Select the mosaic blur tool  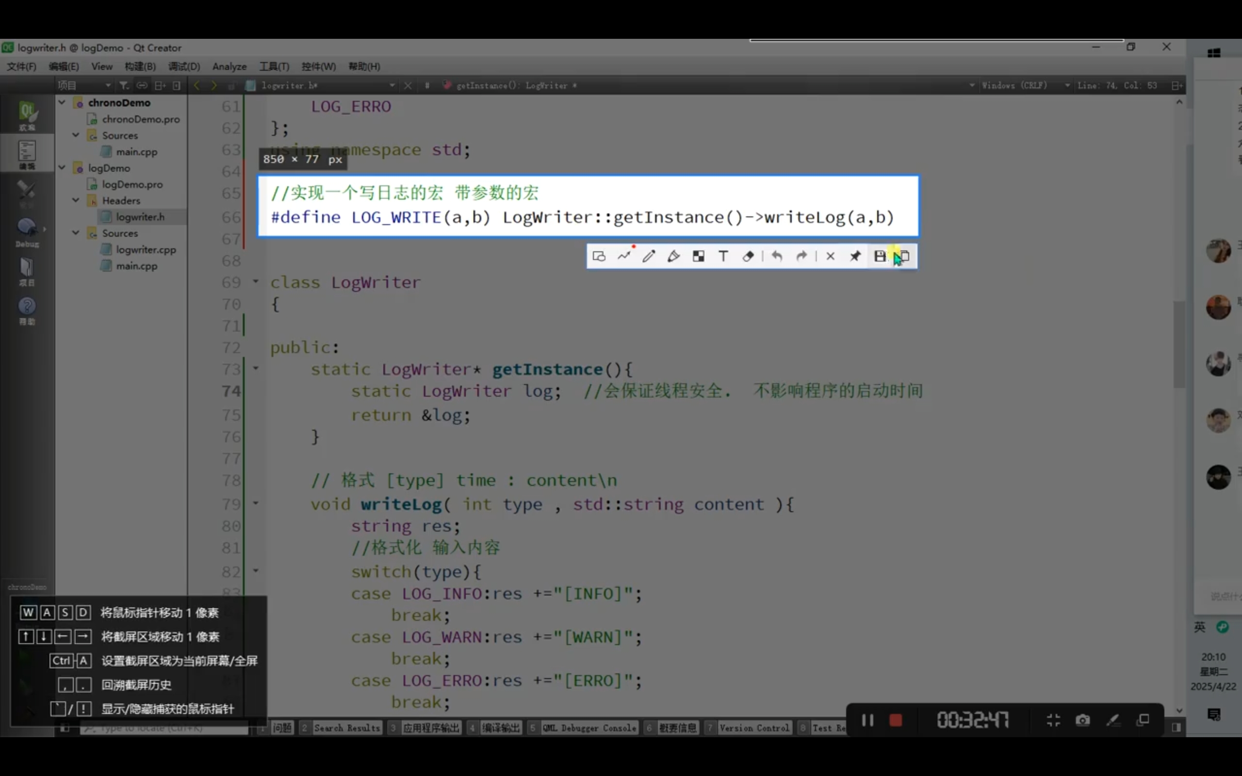coord(699,256)
